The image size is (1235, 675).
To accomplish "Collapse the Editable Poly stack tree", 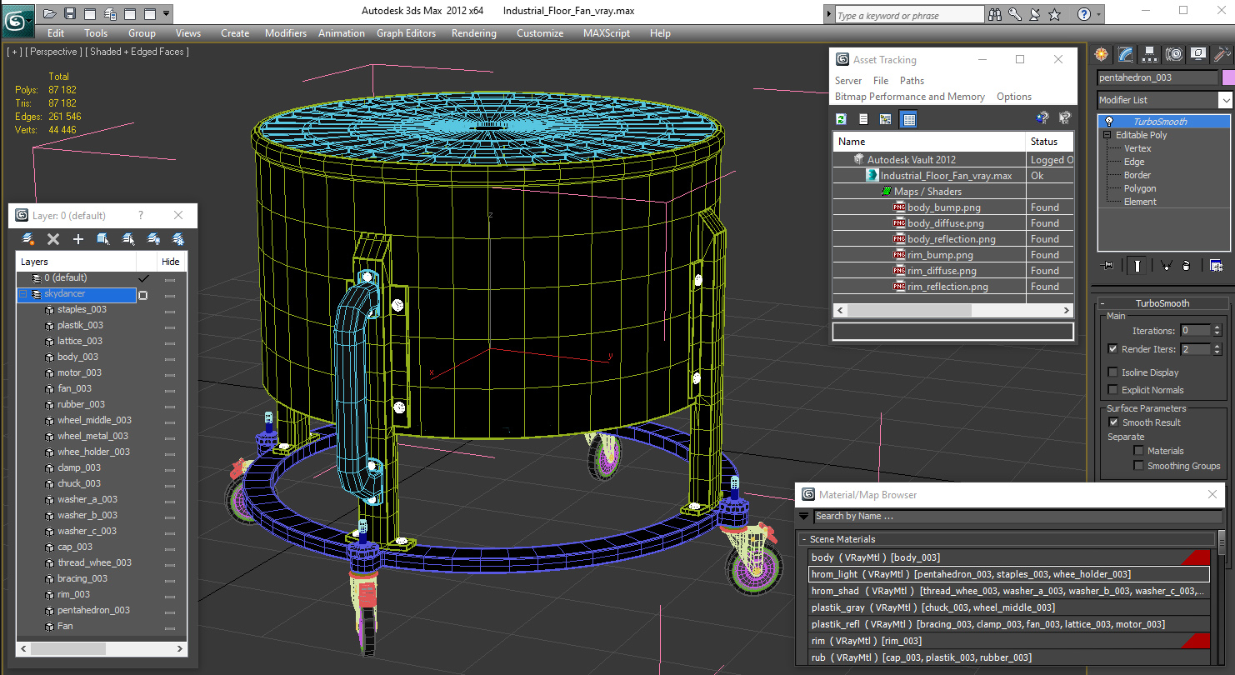I will click(1107, 135).
